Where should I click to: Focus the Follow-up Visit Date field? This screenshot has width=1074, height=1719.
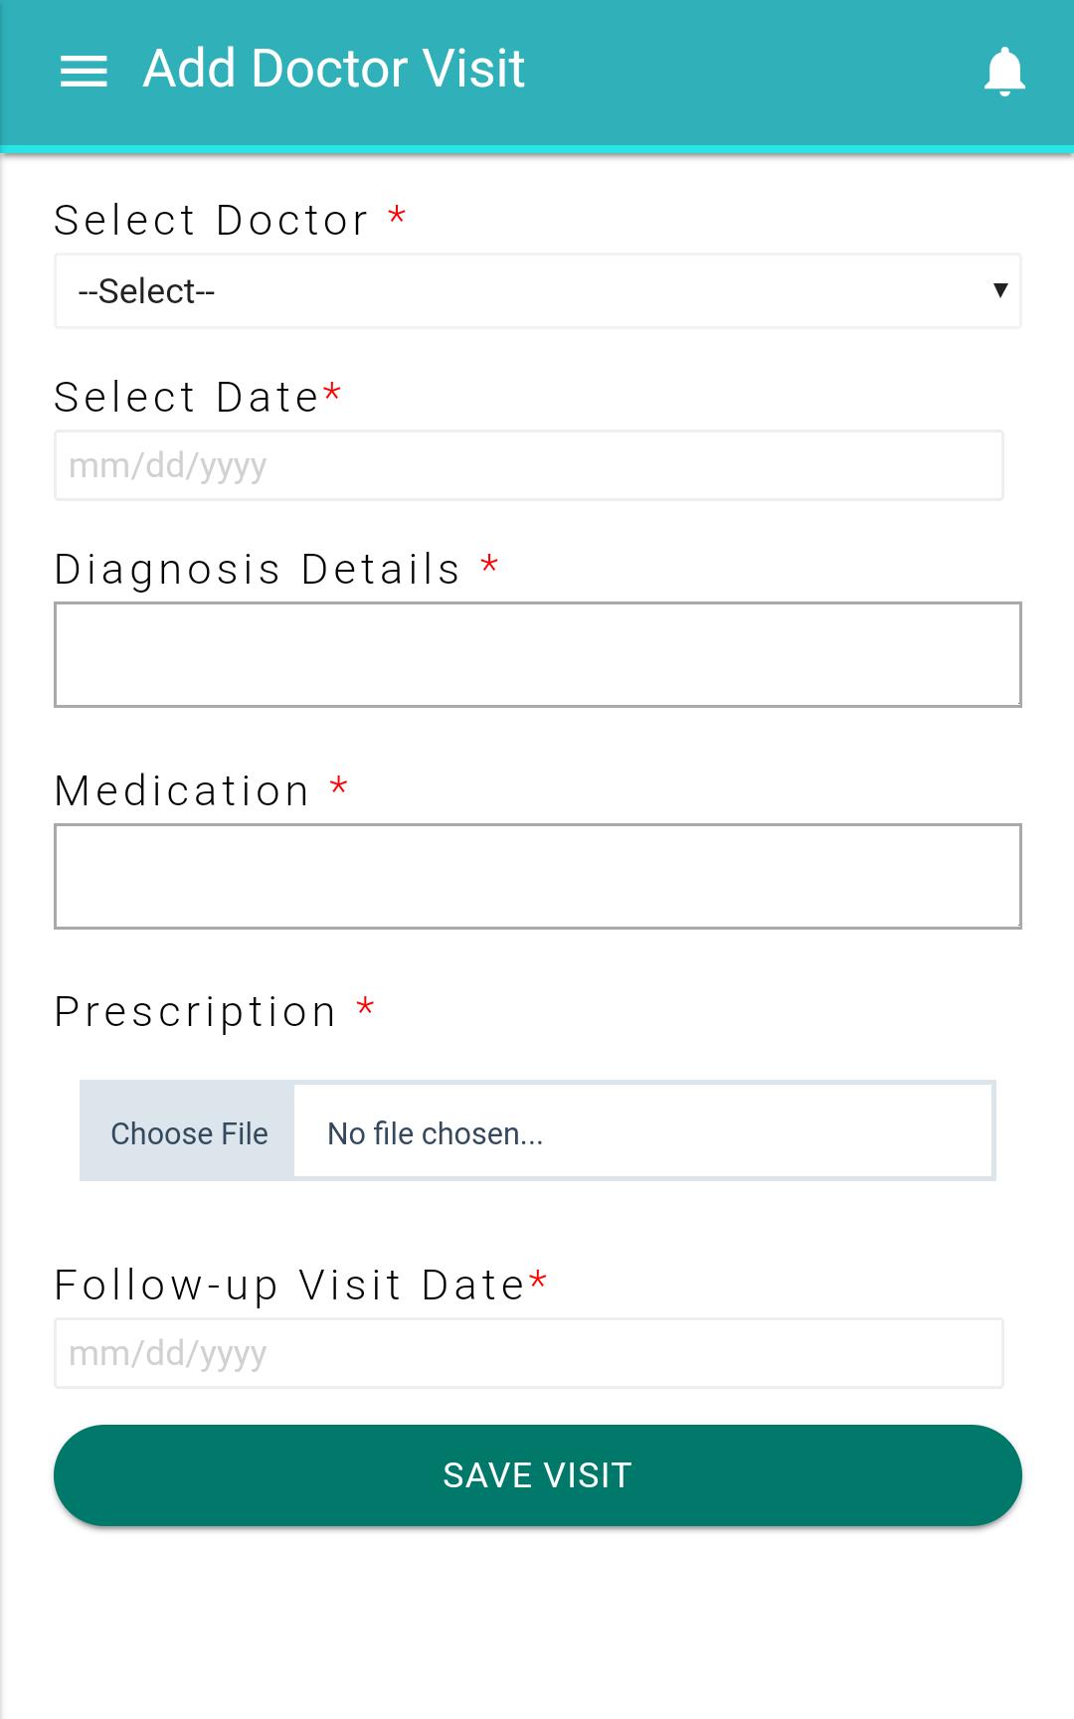(529, 1353)
